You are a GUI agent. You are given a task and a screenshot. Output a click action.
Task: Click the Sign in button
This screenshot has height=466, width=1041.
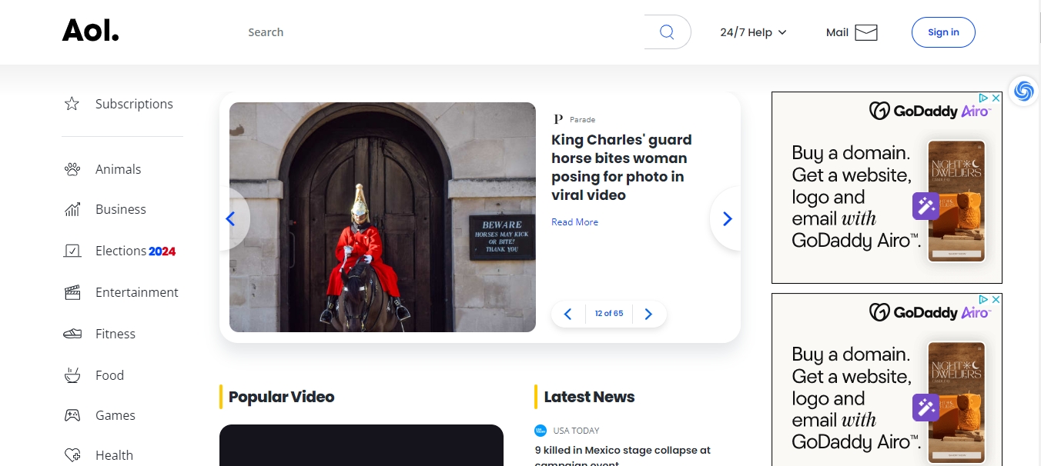pyautogui.click(x=943, y=32)
